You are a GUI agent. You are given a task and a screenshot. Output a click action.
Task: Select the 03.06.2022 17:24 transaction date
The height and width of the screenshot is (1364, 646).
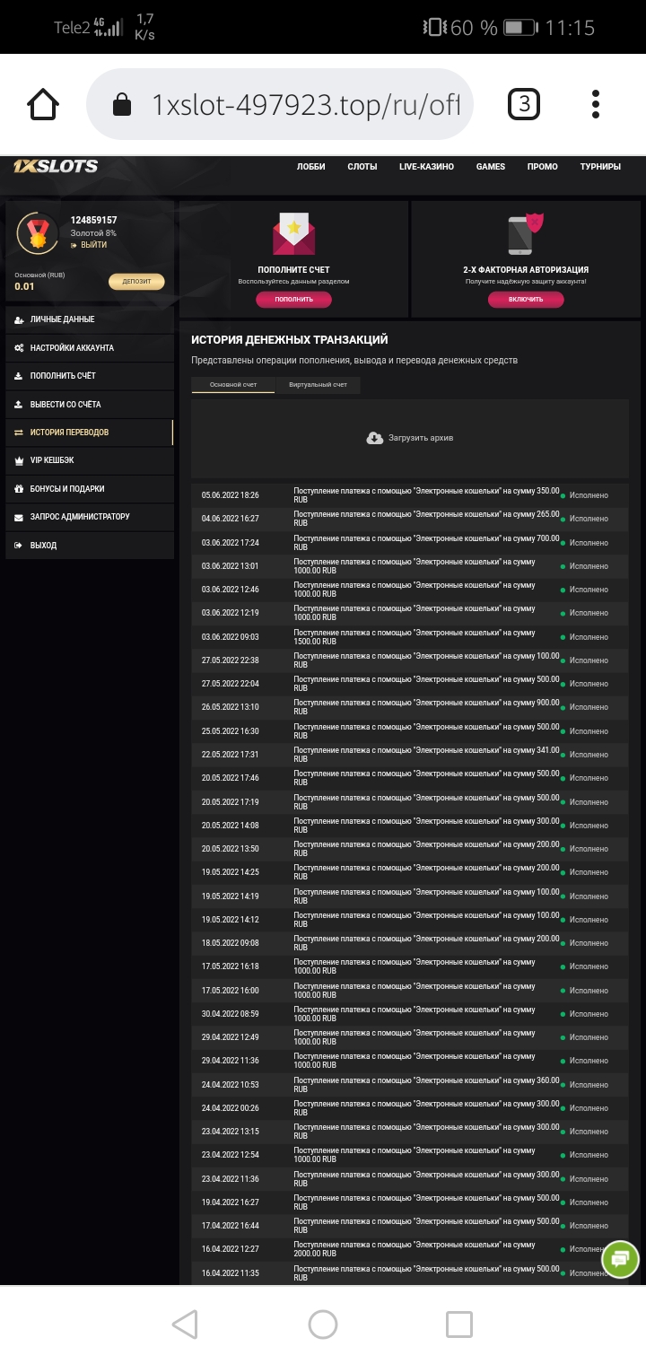231,543
